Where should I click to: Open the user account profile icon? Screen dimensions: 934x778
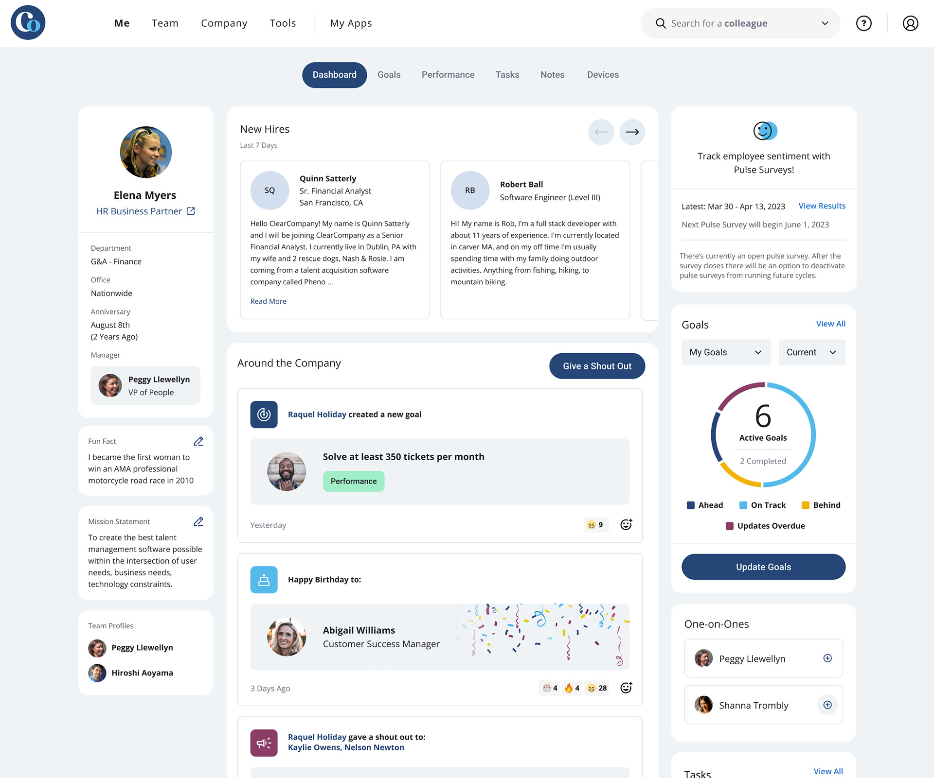pos(910,23)
